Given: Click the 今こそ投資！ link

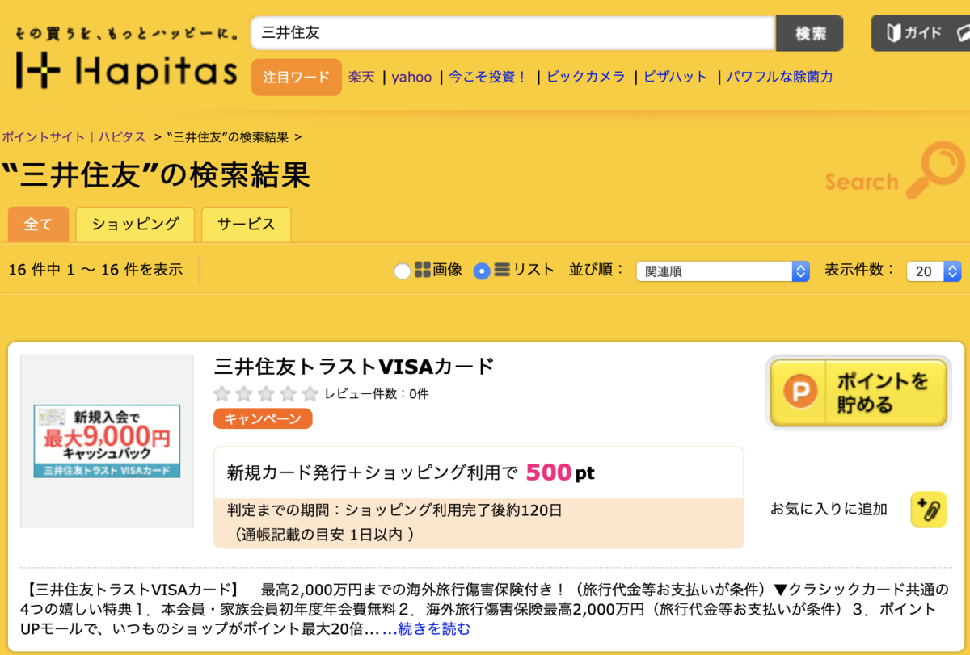Looking at the screenshot, I should (488, 78).
